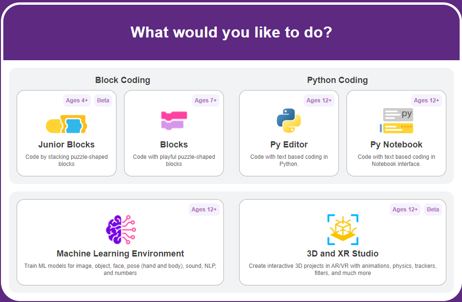The height and width of the screenshot is (302, 462).
Task: Click the Python Coding section heading
Action: click(x=337, y=80)
